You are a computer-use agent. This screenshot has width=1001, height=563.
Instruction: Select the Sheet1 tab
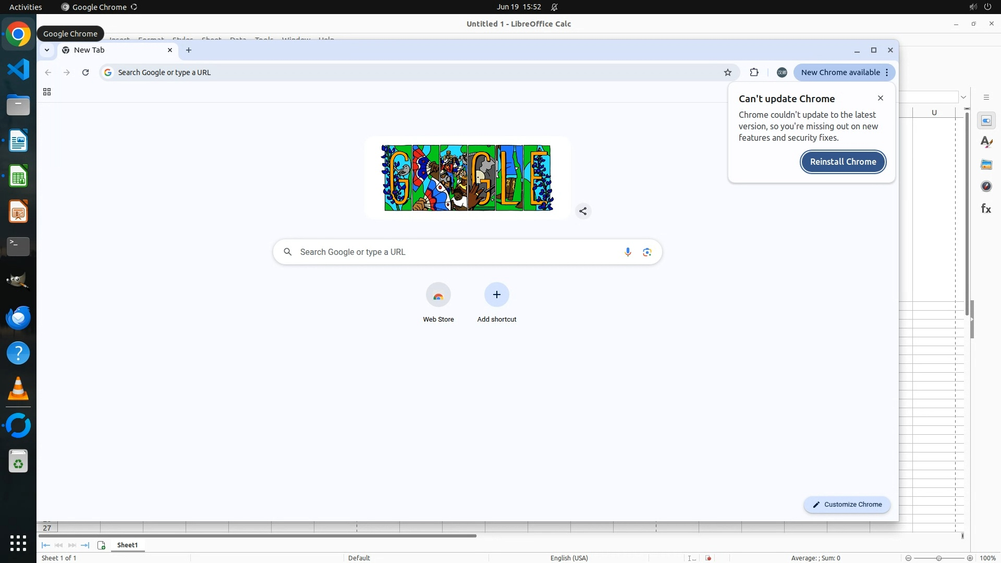coord(127,545)
